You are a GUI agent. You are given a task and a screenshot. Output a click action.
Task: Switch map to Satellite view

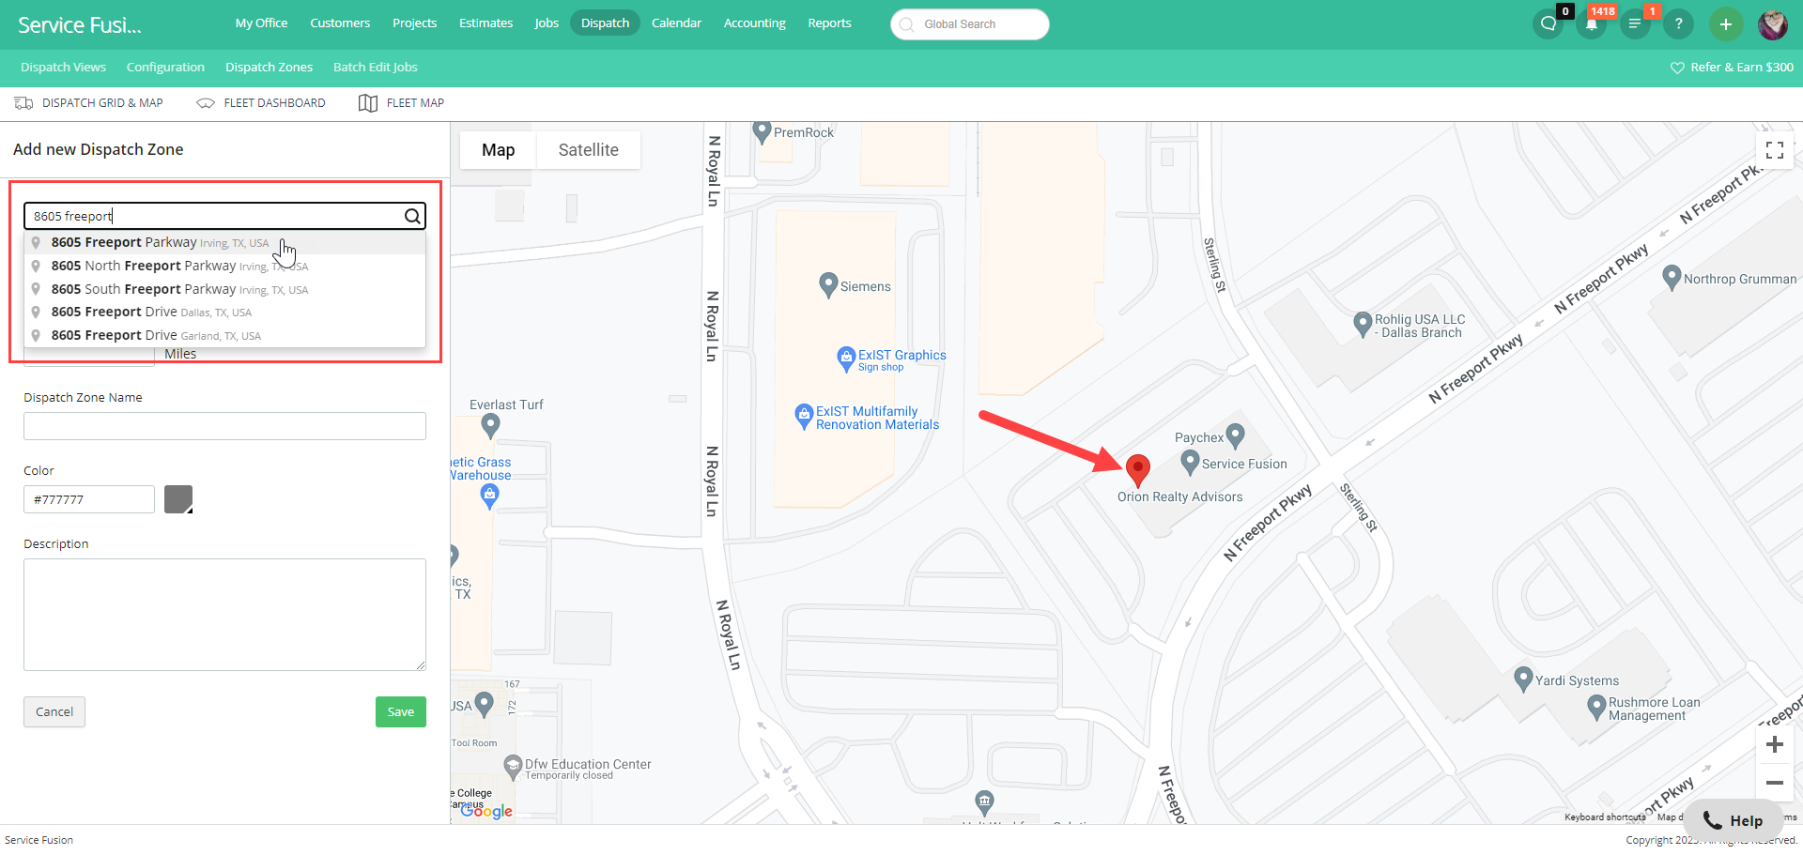click(x=589, y=150)
